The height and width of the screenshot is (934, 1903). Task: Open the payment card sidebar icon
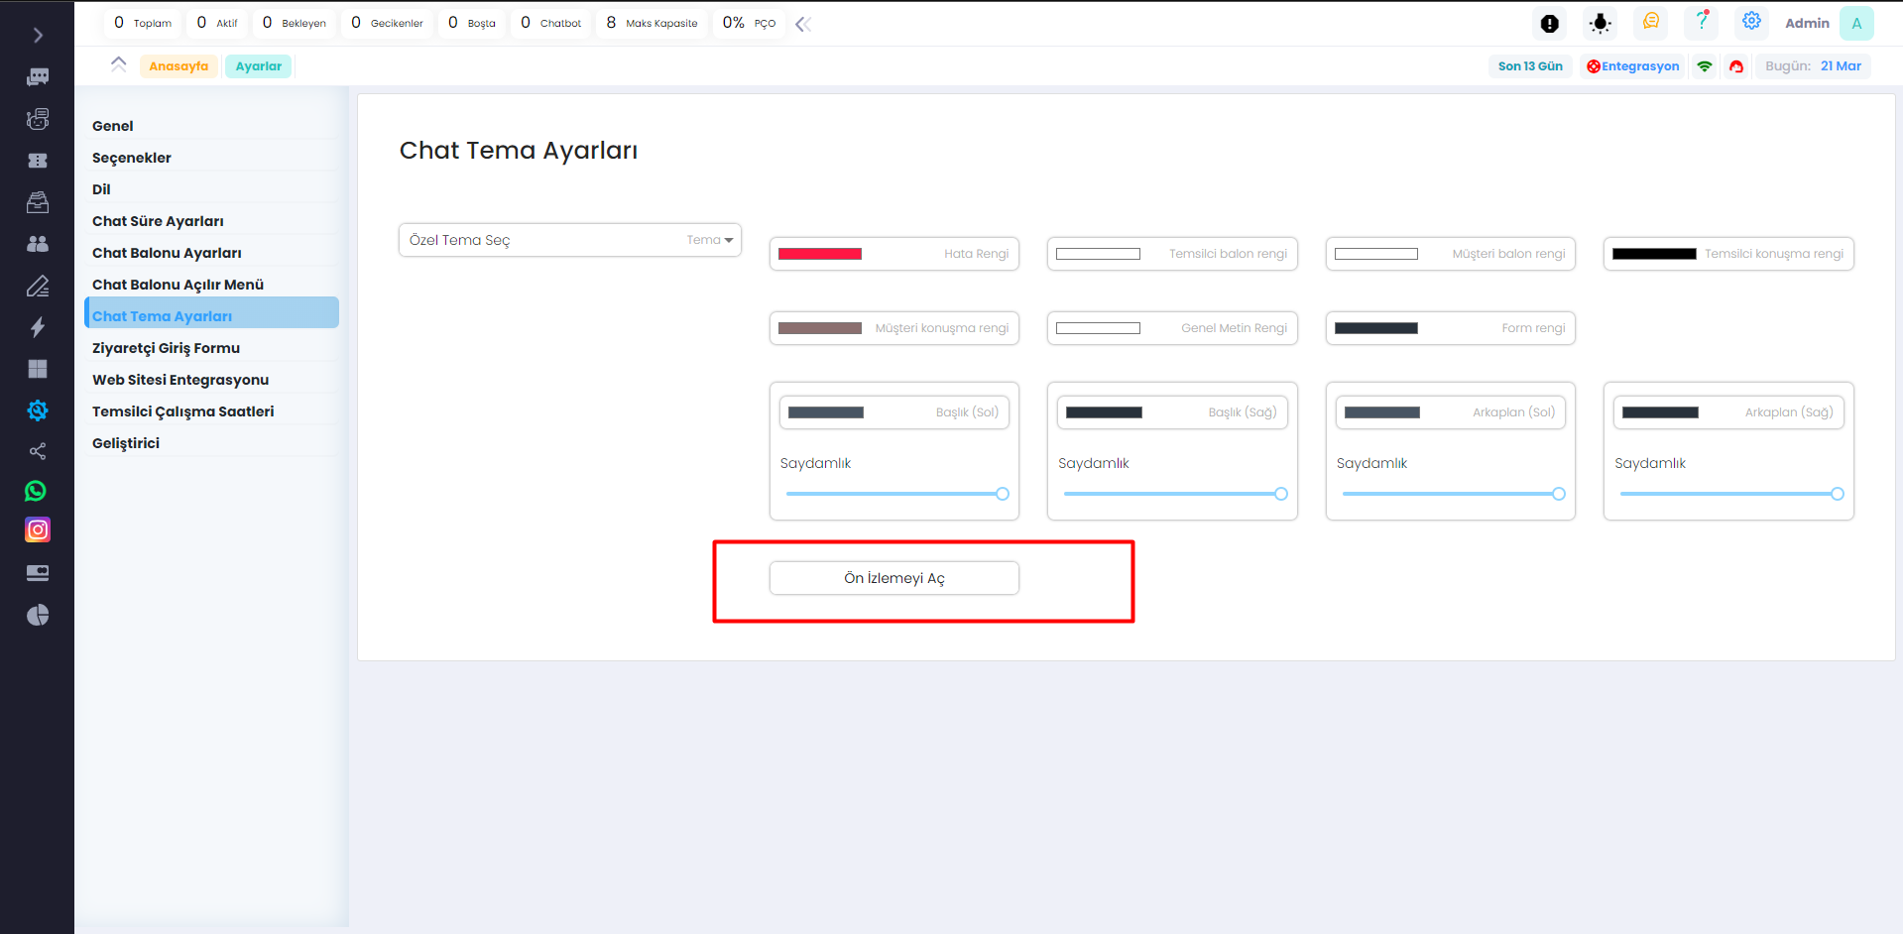[x=38, y=573]
